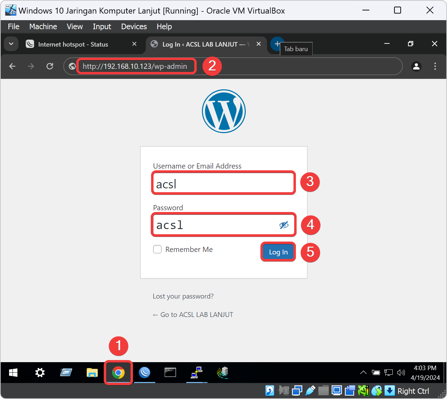Image resolution: width=447 pixels, height=399 pixels.
Task: Open the Lost your password? link
Action: click(x=183, y=296)
